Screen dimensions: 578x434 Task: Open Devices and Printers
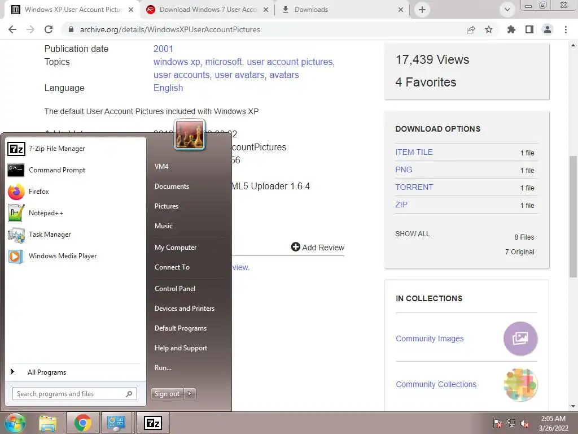(x=185, y=309)
